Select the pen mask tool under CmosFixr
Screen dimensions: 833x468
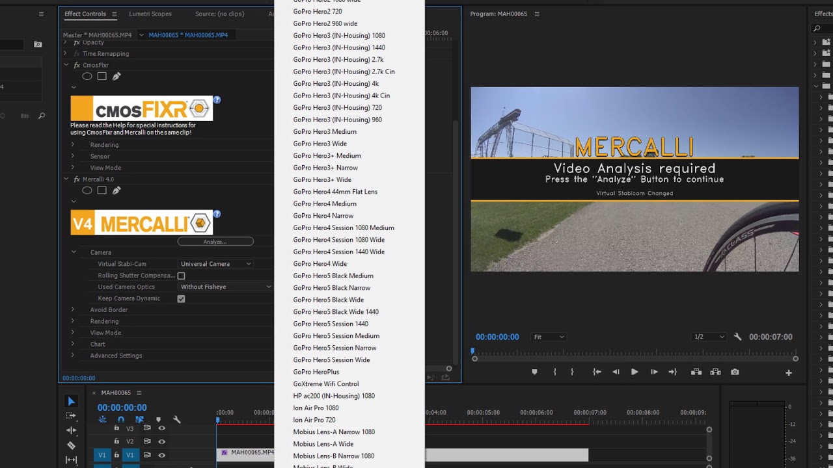pyautogui.click(x=116, y=76)
